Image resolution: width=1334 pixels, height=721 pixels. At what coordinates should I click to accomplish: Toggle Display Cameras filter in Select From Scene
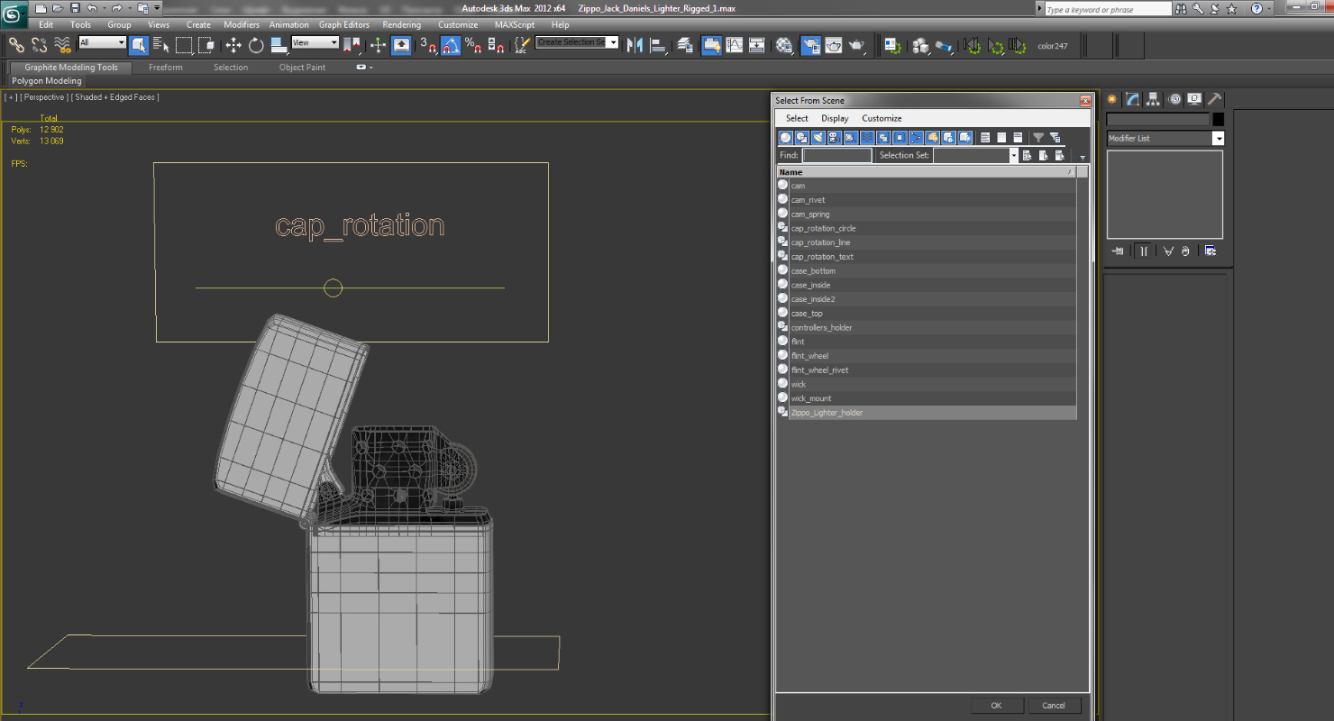[834, 137]
